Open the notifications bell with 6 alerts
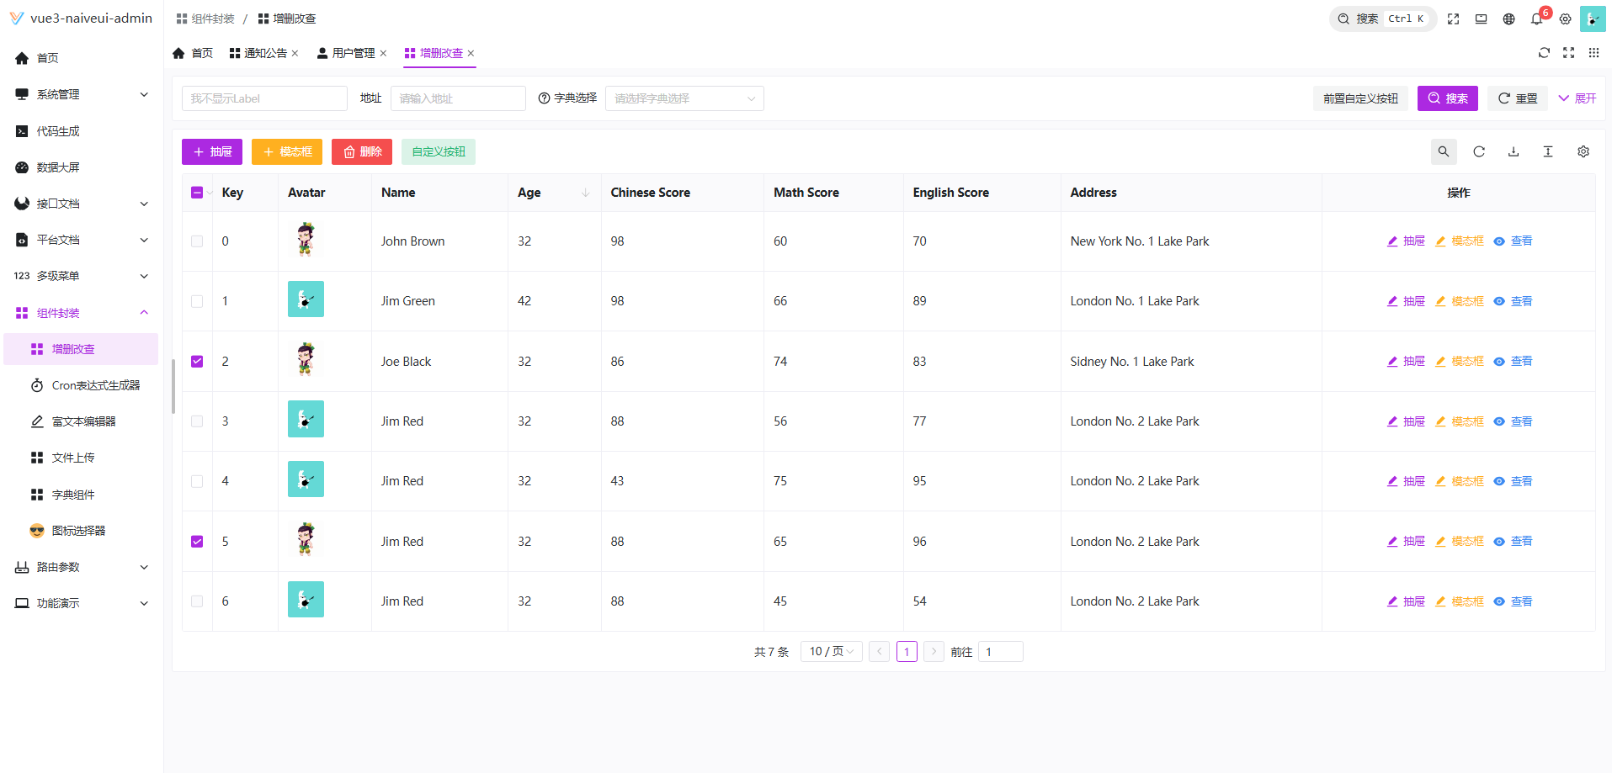Screen dimensions: 1612x773 pos(1536,19)
